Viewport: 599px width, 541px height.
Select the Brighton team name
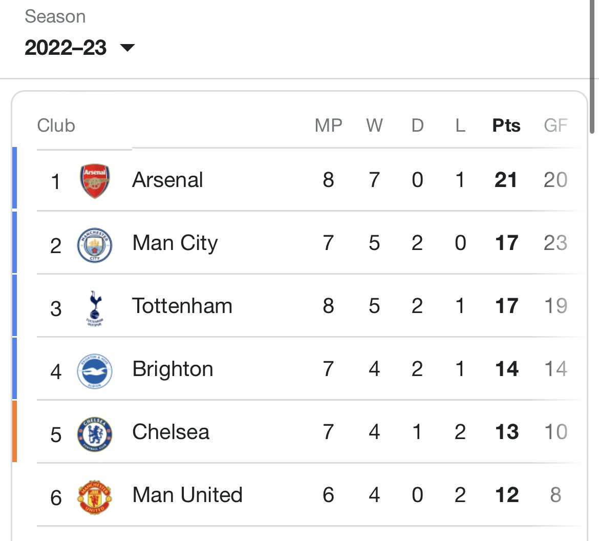click(x=173, y=369)
